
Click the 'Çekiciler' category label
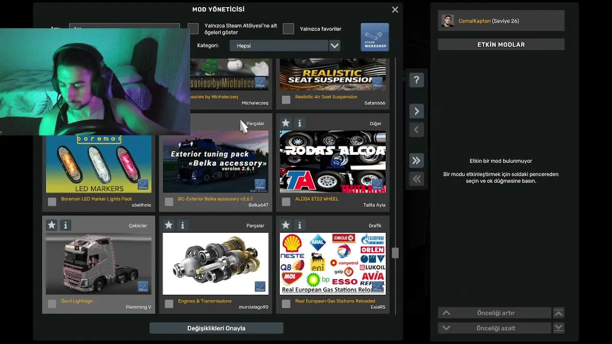[138, 226]
